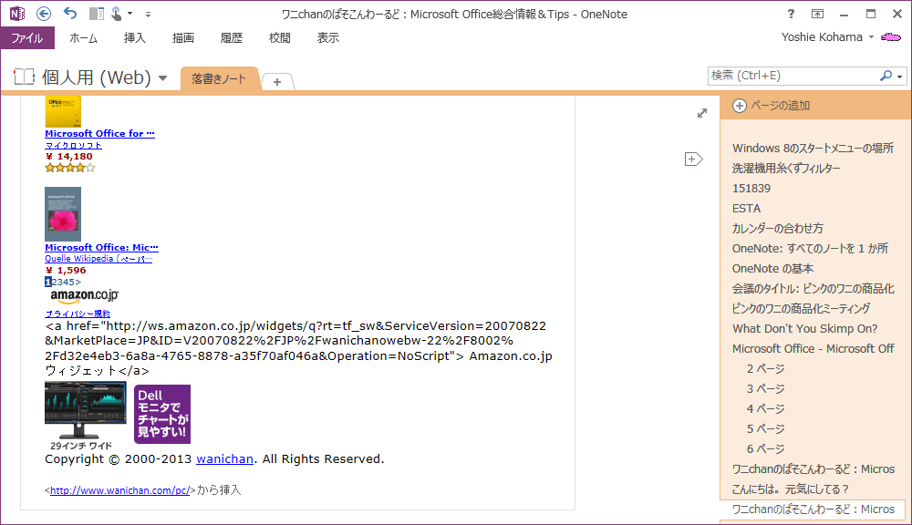Click ページの追加 to add a page

772,105
